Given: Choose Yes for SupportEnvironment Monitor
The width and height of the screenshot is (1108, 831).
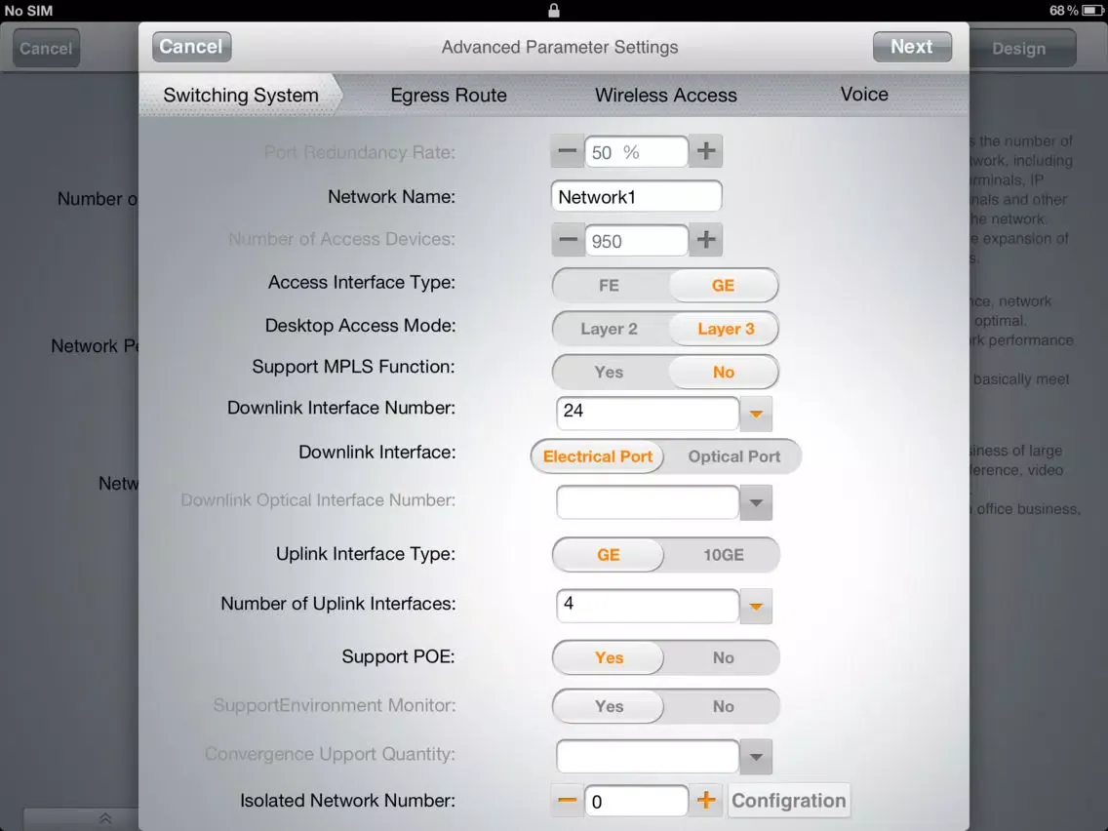Looking at the screenshot, I should (609, 706).
